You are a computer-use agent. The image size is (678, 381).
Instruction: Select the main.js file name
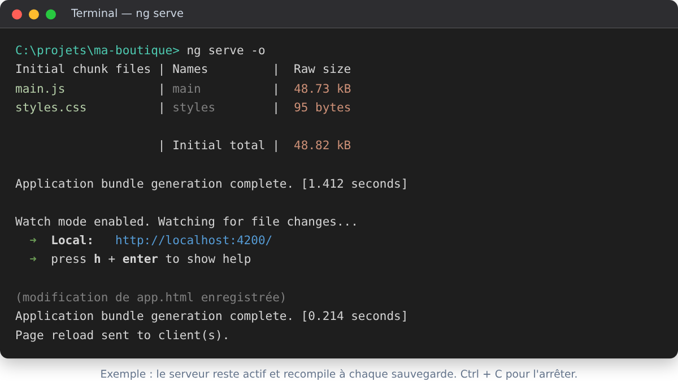pyautogui.click(x=40, y=89)
